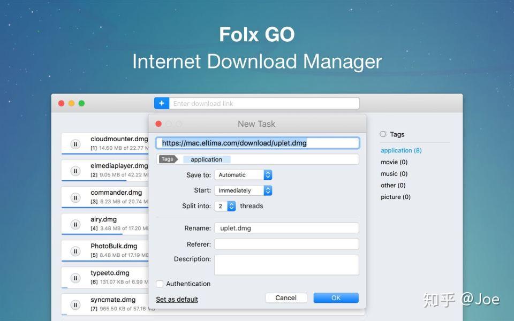Pause the elmediaplayer.dmg download
Viewport: 514px width, 321px height.
74,170
